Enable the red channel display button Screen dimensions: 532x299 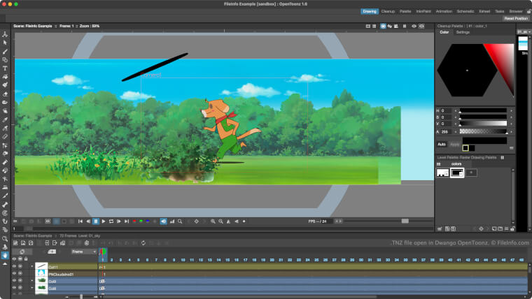click(134, 221)
